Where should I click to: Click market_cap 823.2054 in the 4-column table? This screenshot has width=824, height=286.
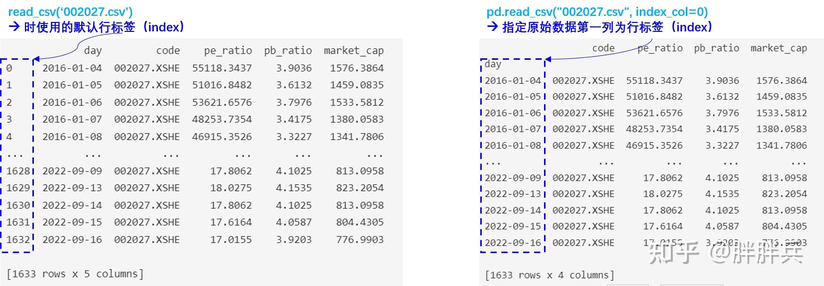point(785,194)
